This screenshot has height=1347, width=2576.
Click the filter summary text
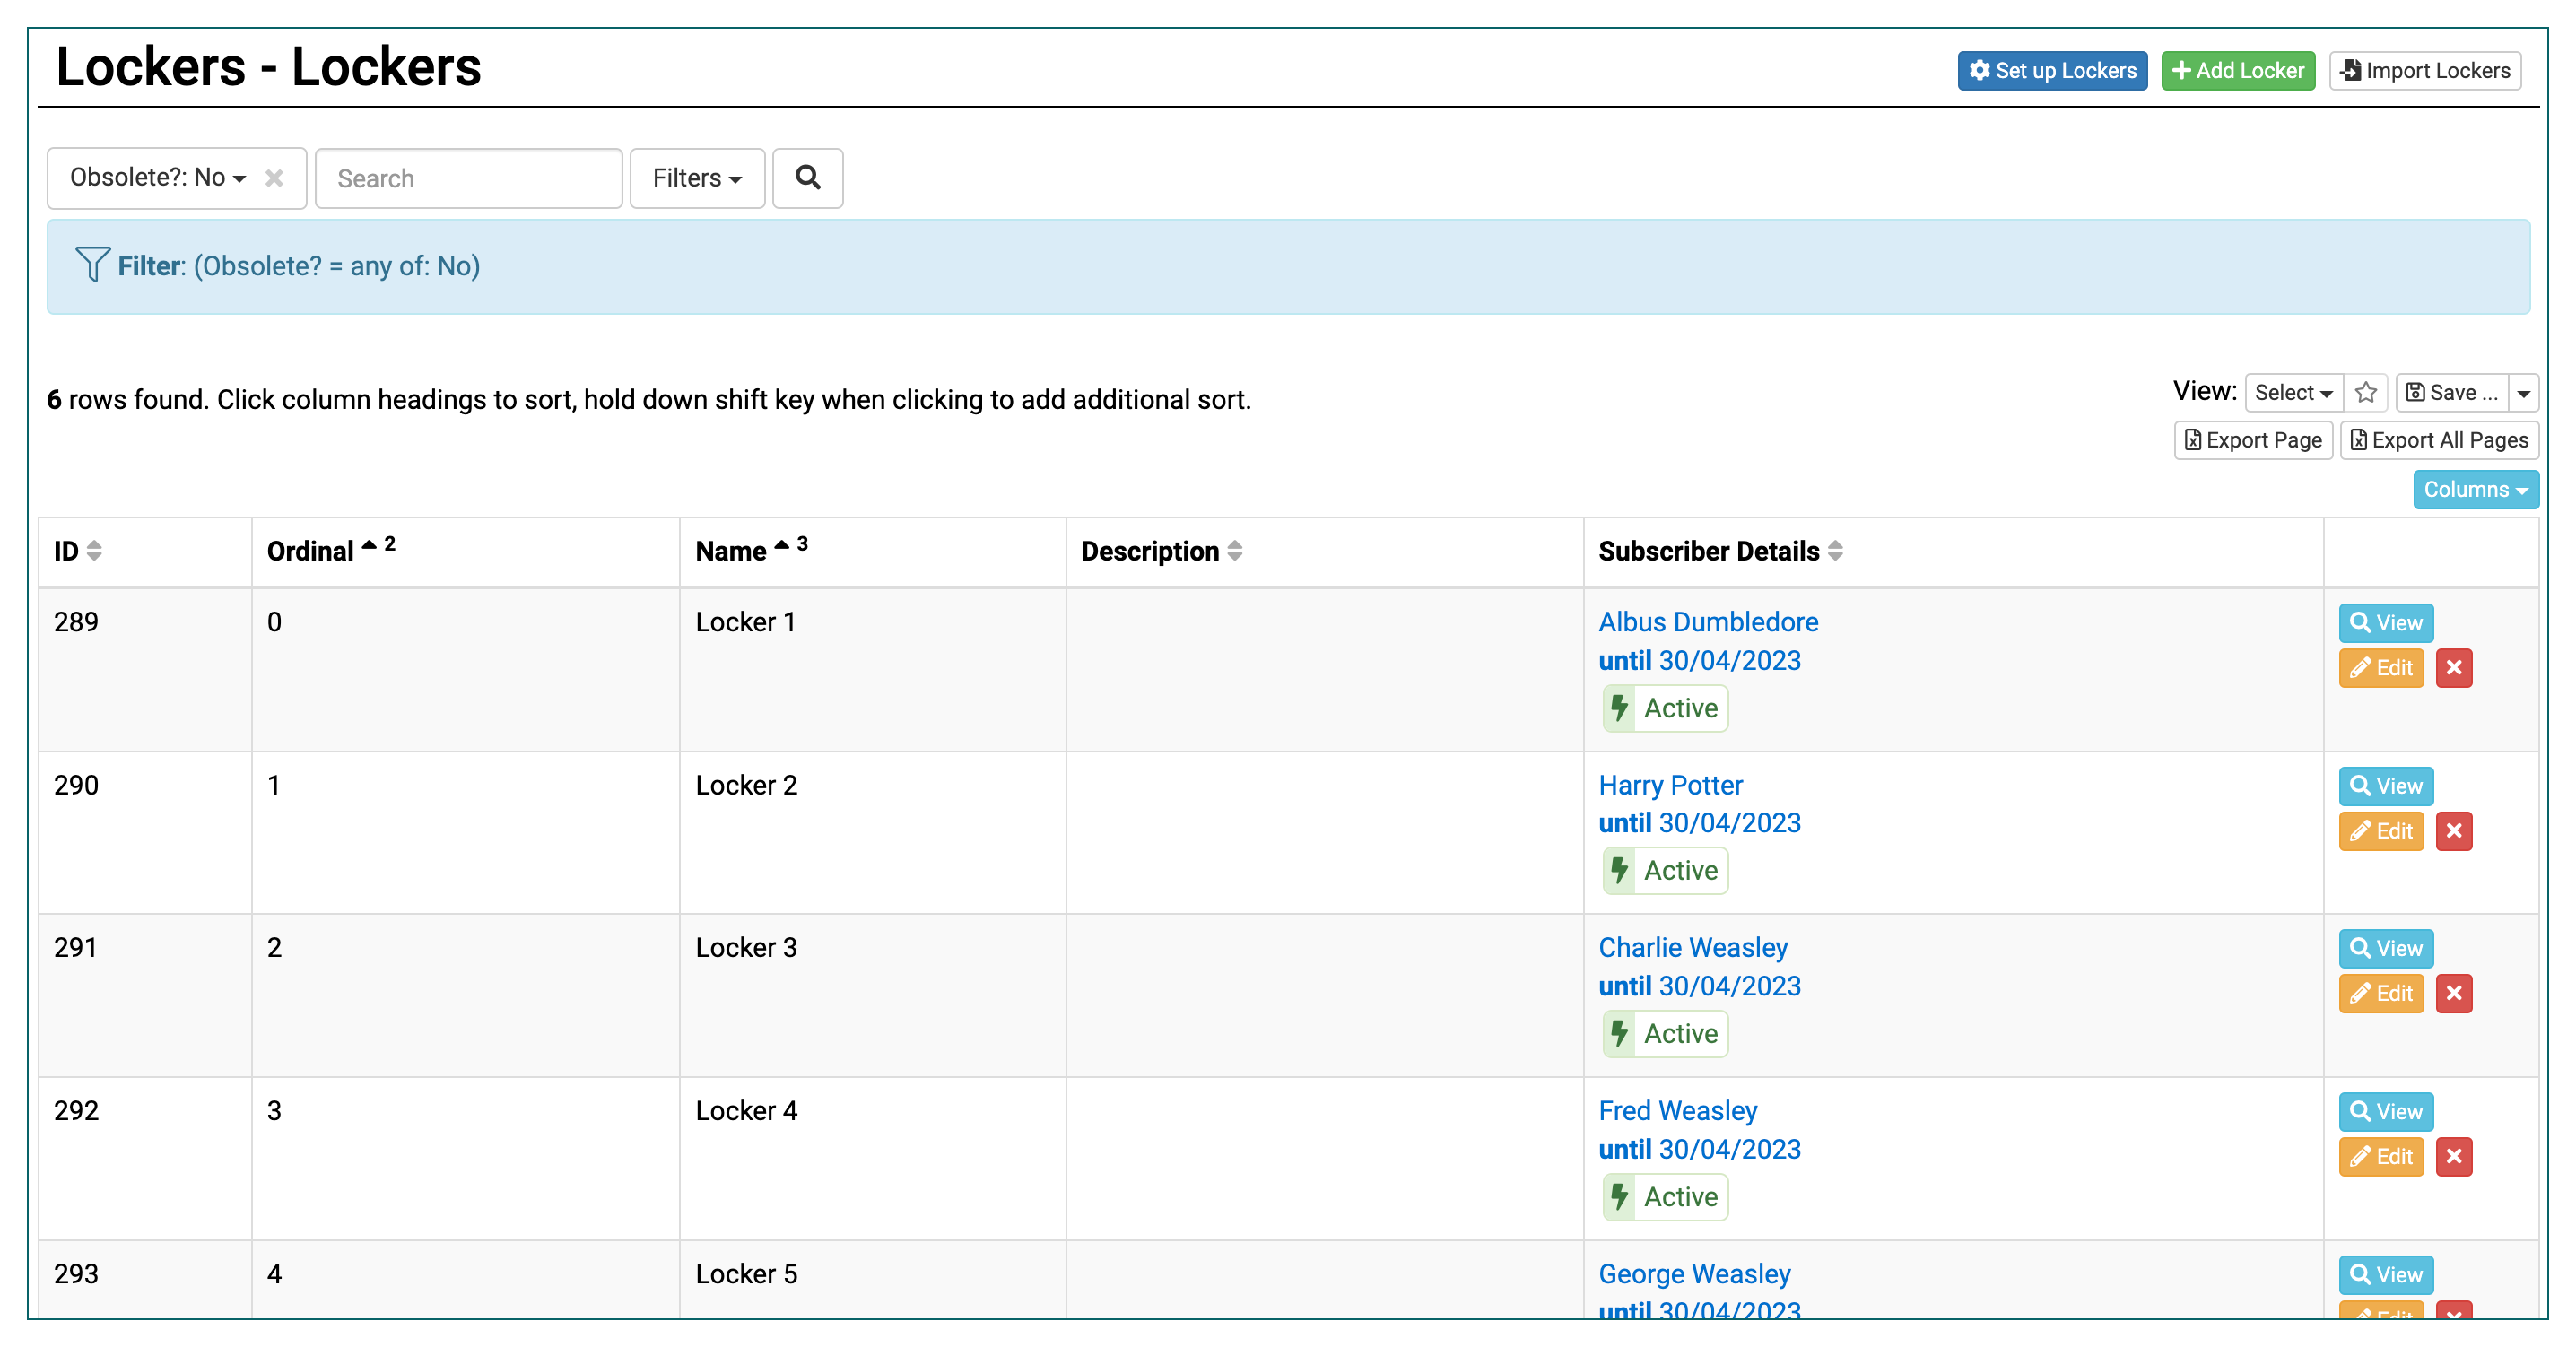(299, 266)
